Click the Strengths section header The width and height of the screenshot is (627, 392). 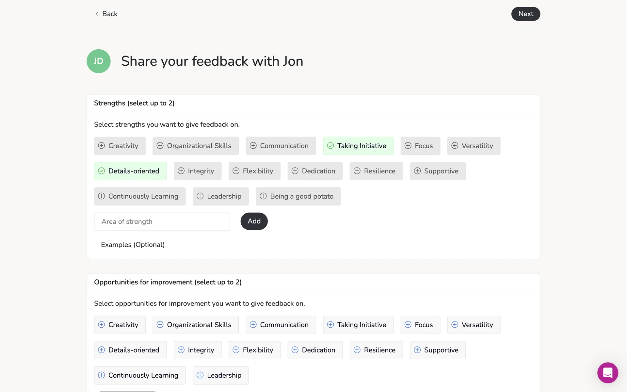point(134,103)
